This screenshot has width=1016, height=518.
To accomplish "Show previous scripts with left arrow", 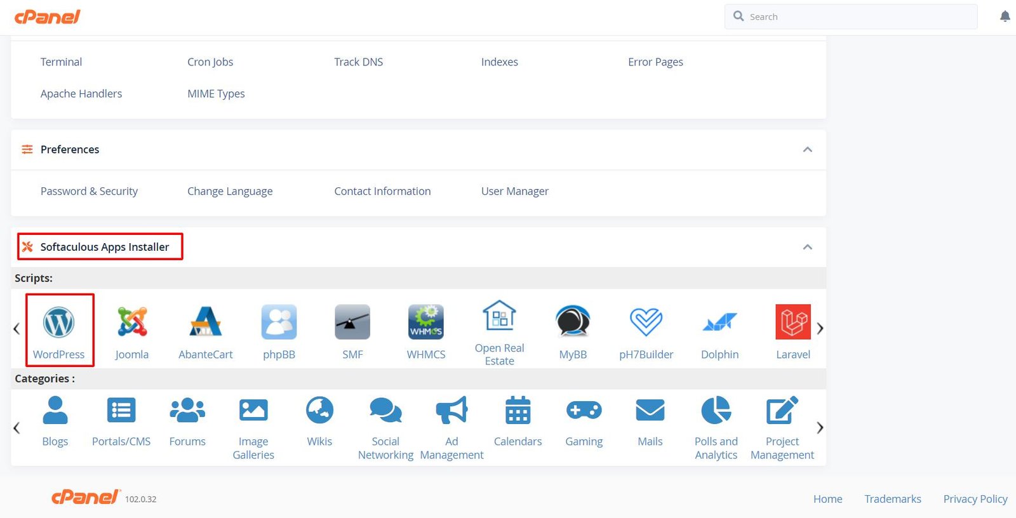I will pos(17,328).
